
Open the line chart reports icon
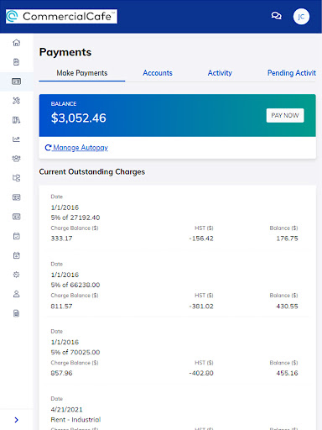click(x=17, y=139)
